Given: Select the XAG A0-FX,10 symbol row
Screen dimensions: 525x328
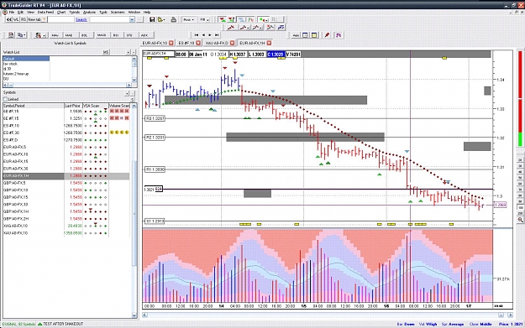Looking at the screenshot, I should [66, 226].
